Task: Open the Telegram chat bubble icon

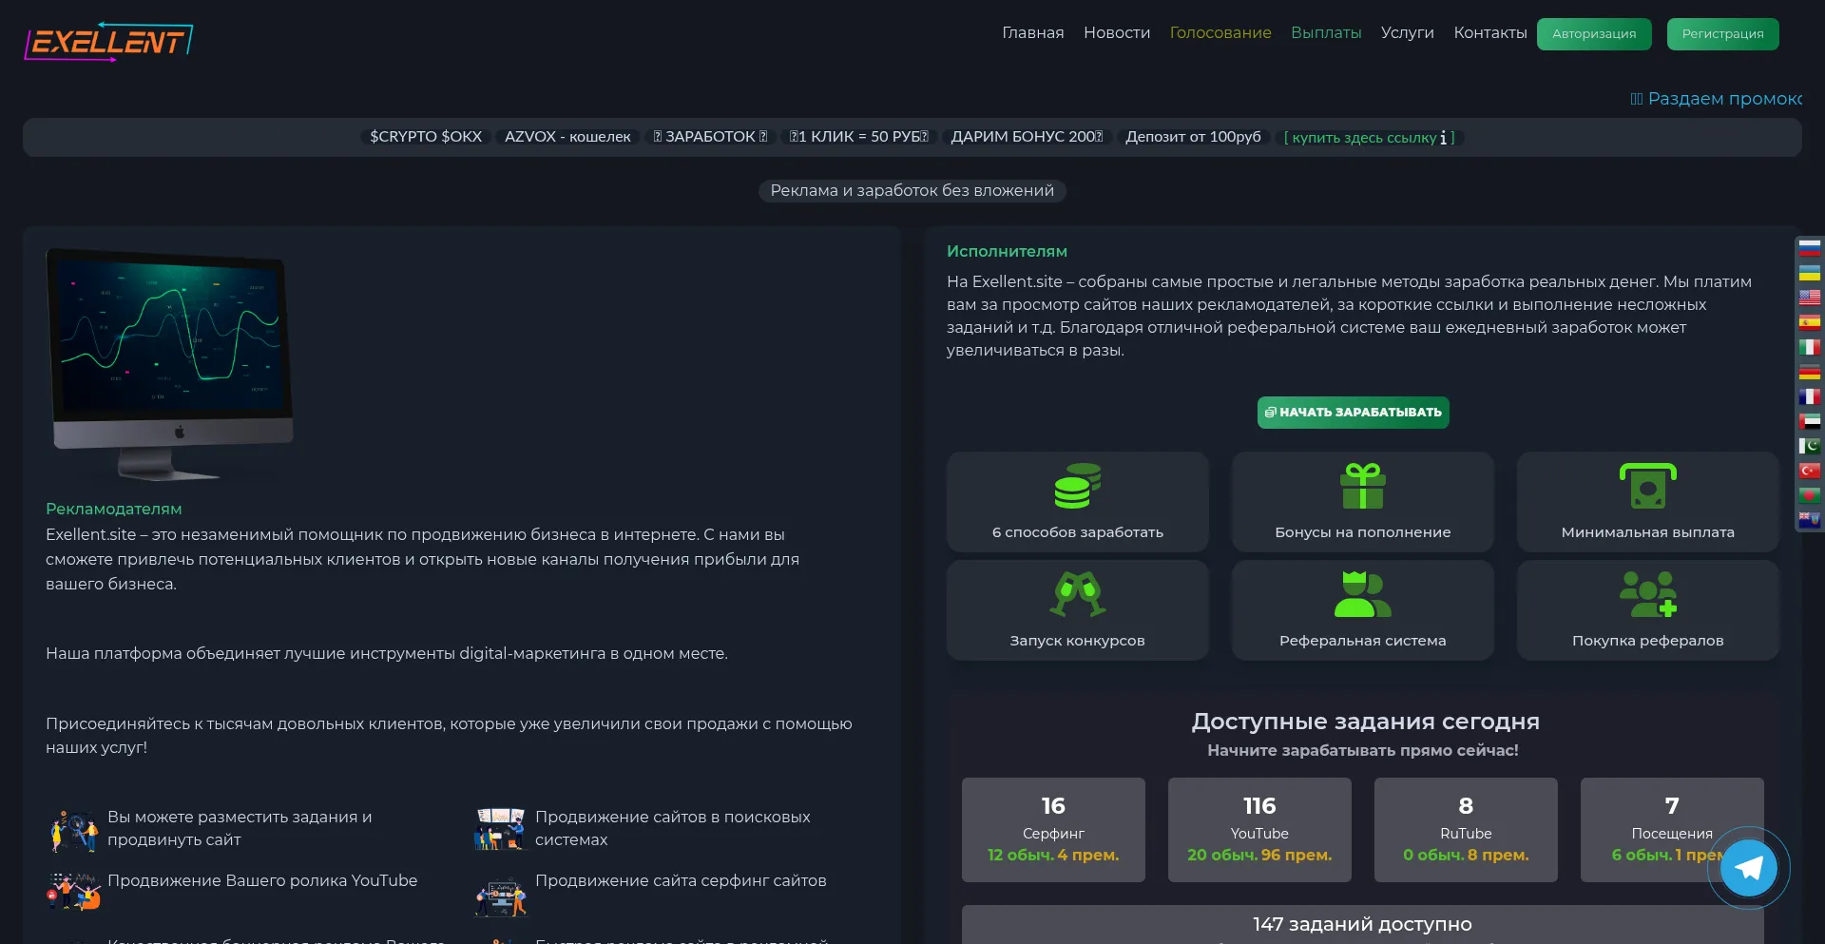Action: pyautogui.click(x=1748, y=867)
